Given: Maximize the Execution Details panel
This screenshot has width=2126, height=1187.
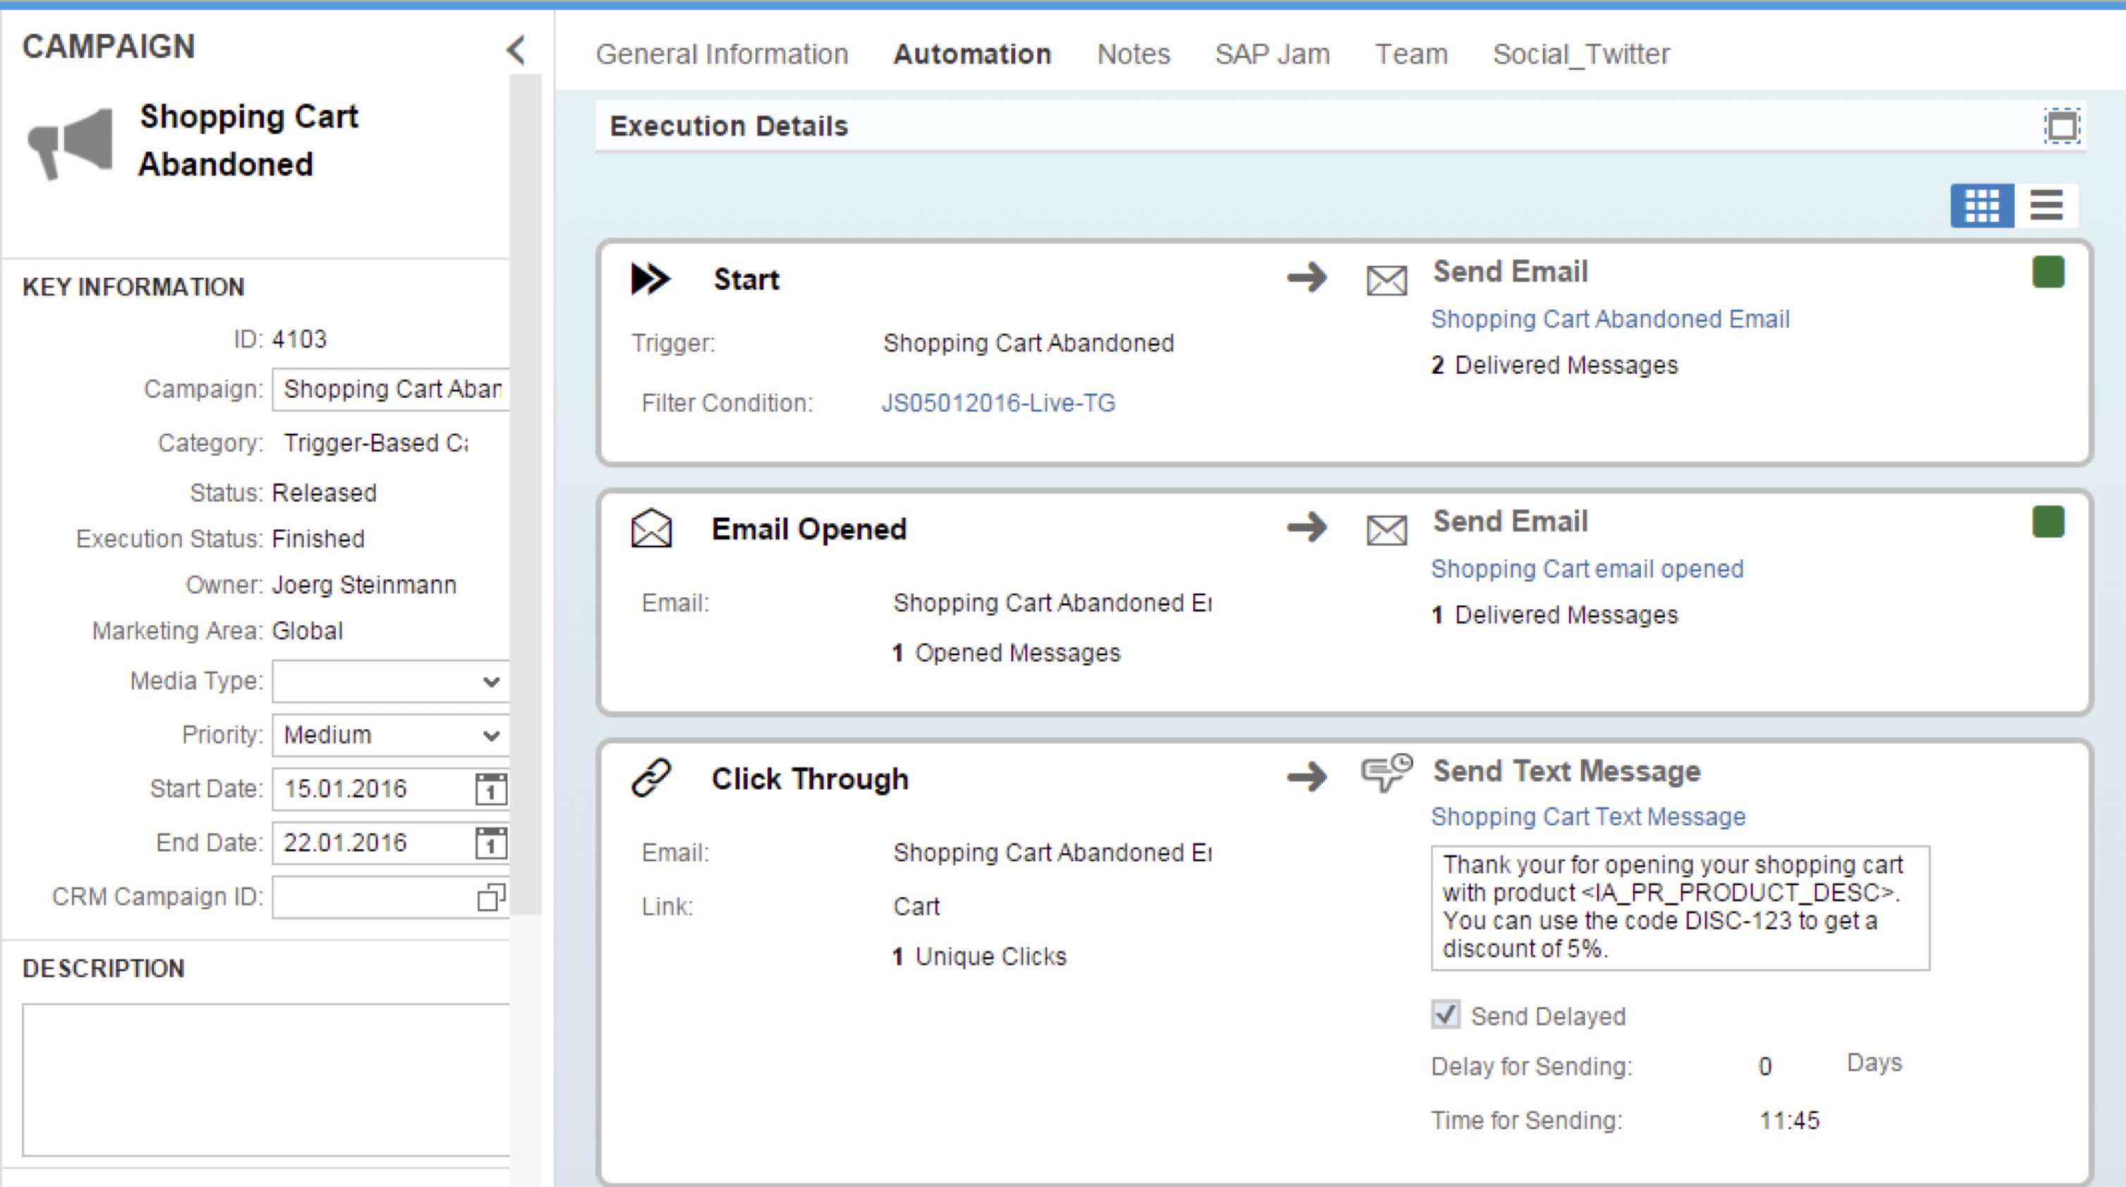Looking at the screenshot, I should click(x=2061, y=126).
